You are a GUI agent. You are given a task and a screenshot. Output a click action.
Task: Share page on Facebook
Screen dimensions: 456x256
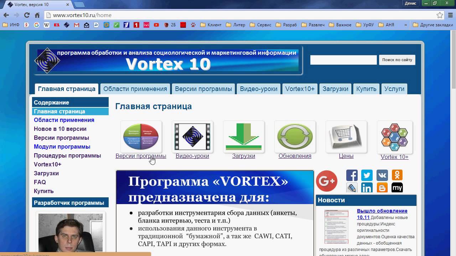(352, 175)
